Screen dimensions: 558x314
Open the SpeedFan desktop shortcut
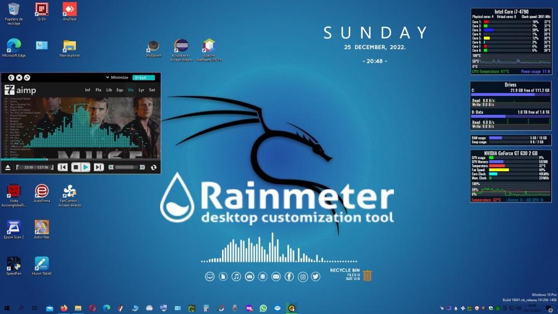point(13,266)
